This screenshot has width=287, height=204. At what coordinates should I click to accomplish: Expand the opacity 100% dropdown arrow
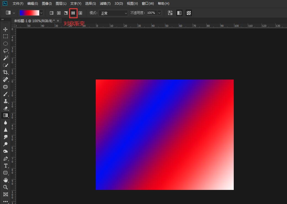[x=159, y=13]
